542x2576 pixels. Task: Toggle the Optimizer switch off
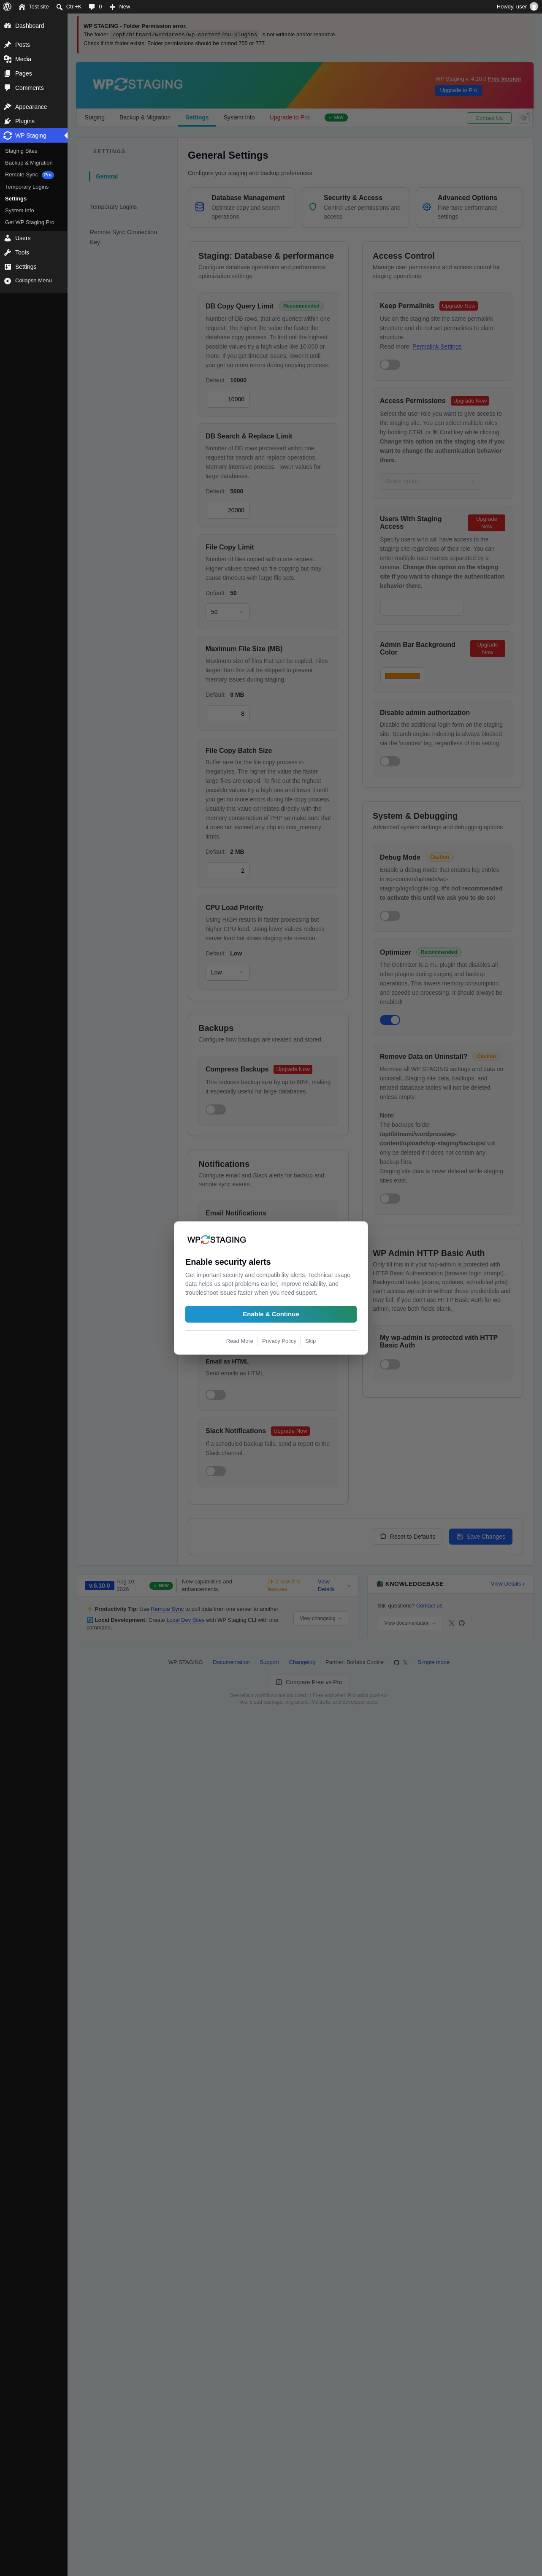point(390,1020)
